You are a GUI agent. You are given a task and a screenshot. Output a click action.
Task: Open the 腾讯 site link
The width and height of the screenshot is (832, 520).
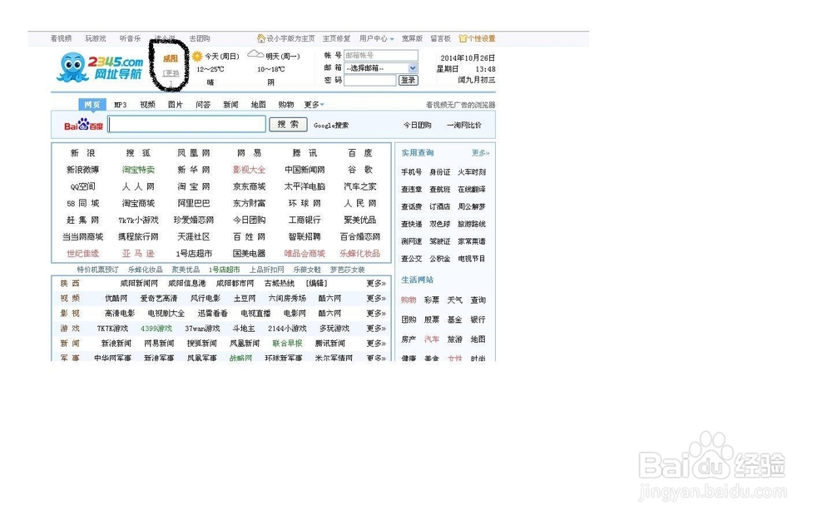pos(305,153)
